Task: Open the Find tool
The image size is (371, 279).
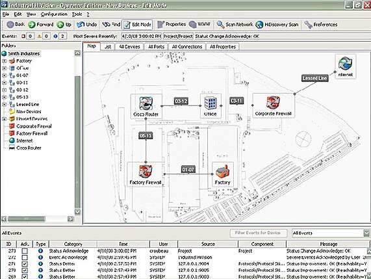Action: point(111,25)
